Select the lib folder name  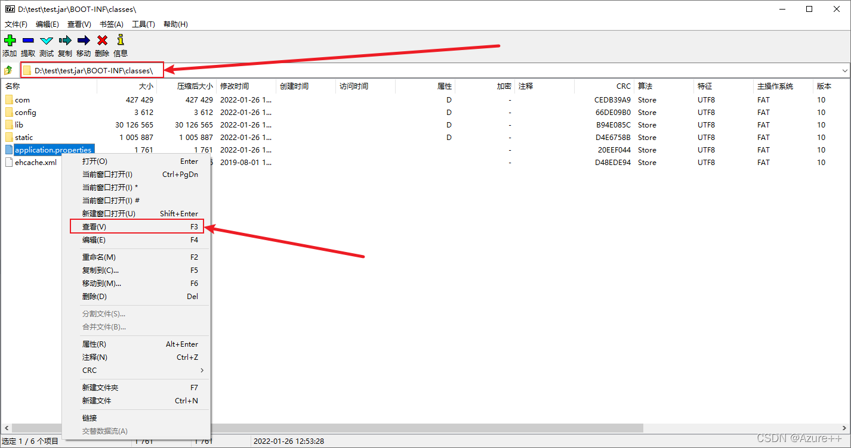coord(19,125)
